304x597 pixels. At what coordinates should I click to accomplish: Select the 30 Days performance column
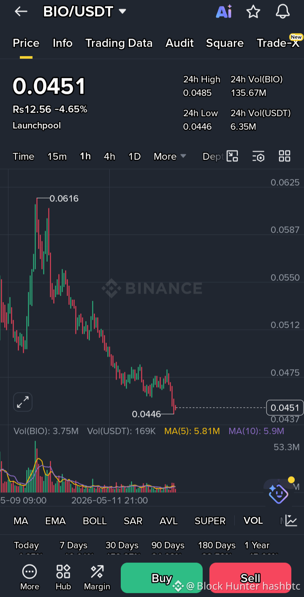pyautogui.click(x=122, y=545)
